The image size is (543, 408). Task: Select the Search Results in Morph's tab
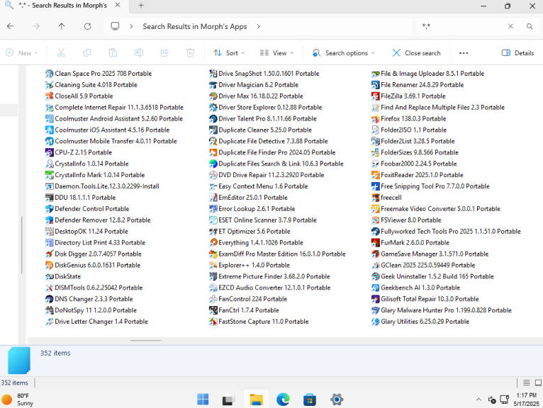[62, 6]
